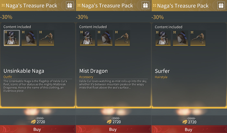The width and height of the screenshot is (227, 133).
Task: Select the outfit thumbnail in the left panel
Action: (12, 38)
